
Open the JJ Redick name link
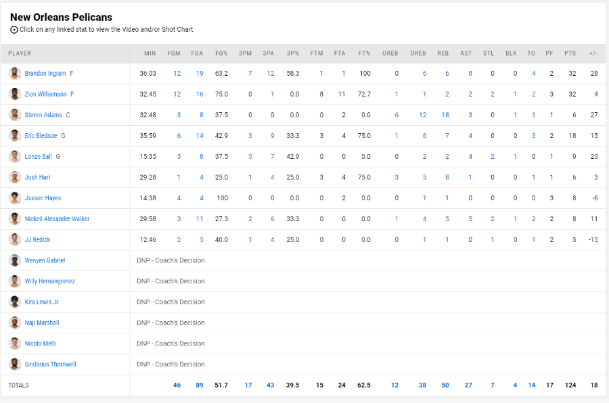click(x=37, y=239)
